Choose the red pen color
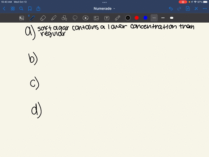209x157 pixels. pos(137,18)
